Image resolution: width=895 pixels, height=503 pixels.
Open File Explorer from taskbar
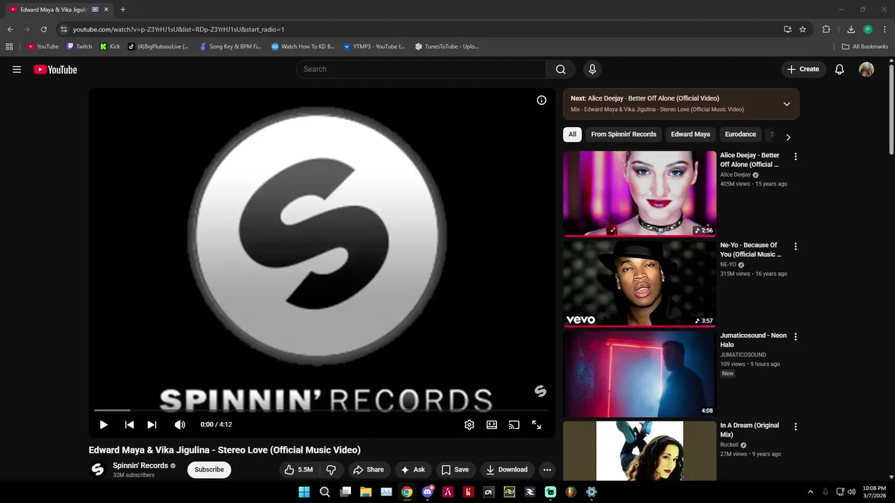click(366, 492)
